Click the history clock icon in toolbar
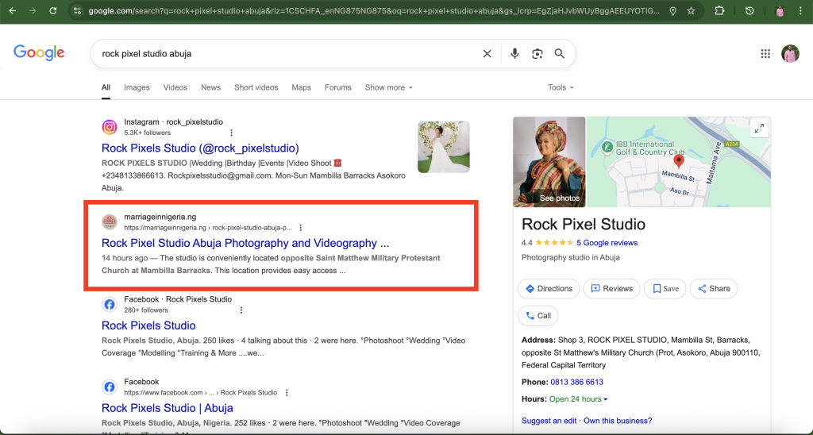 [749, 10]
